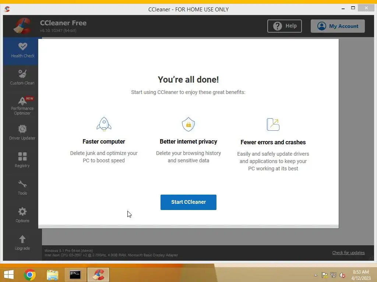This screenshot has height=282, width=377.
Task: Click the rocket Faster computer icon
Action: pos(104,124)
